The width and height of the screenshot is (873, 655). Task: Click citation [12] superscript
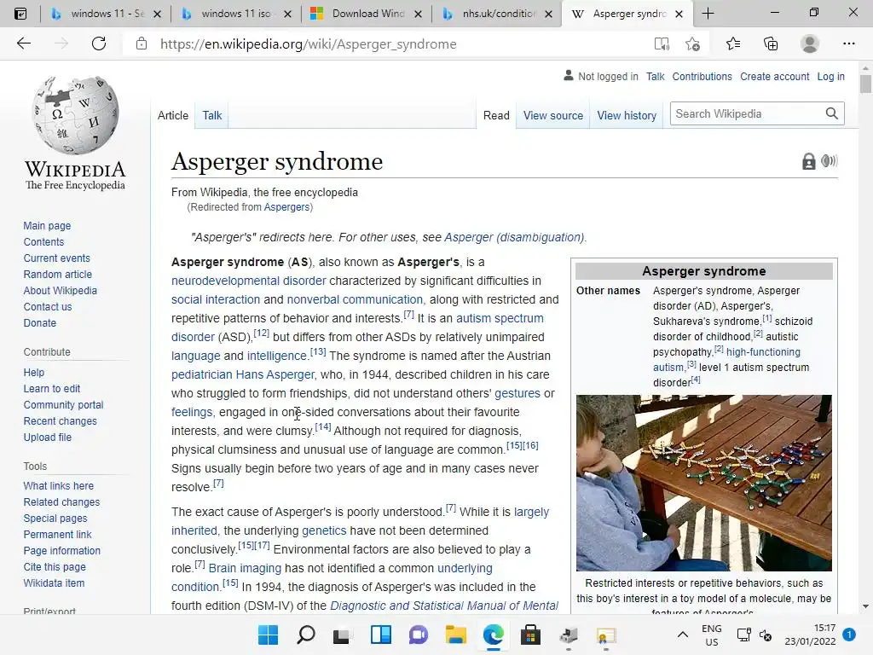click(x=261, y=333)
